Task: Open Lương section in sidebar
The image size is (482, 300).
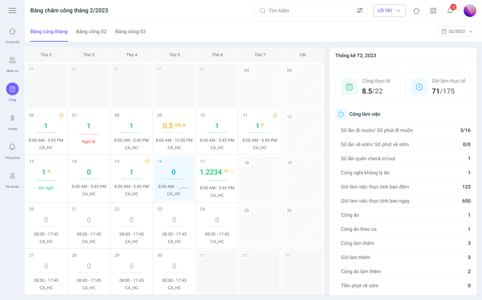Action: click(x=12, y=122)
